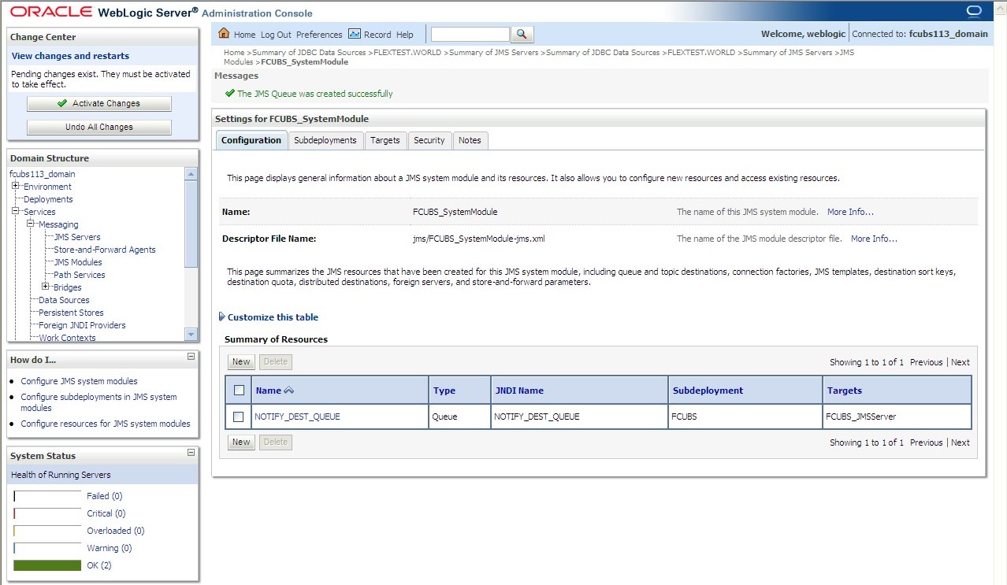
Task: Select Work Contexts tree item
Action: pyautogui.click(x=67, y=338)
